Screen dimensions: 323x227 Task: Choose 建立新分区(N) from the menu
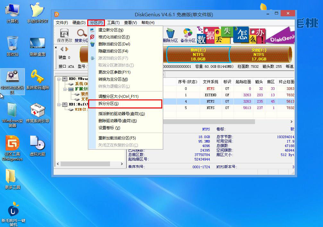[x=126, y=30]
